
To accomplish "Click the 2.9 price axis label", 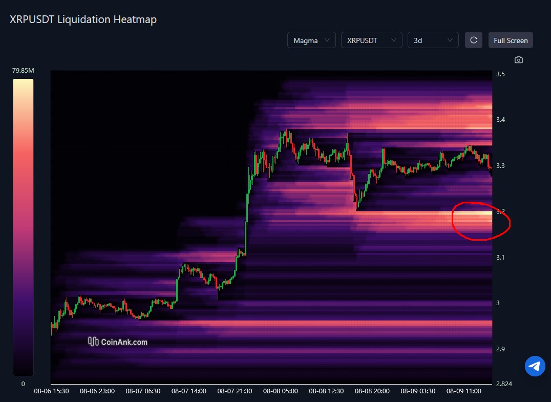I will click(500, 349).
